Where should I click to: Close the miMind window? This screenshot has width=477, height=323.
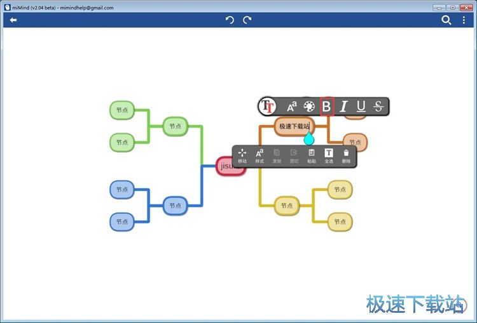coord(466,8)
